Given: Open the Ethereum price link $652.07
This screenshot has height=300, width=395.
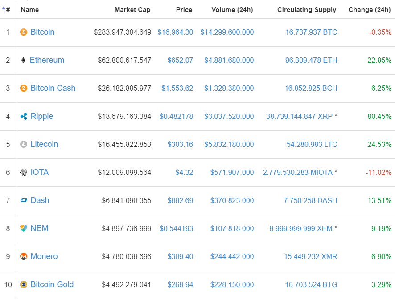Looking at the screenshot, I should (x=181, y=61).
